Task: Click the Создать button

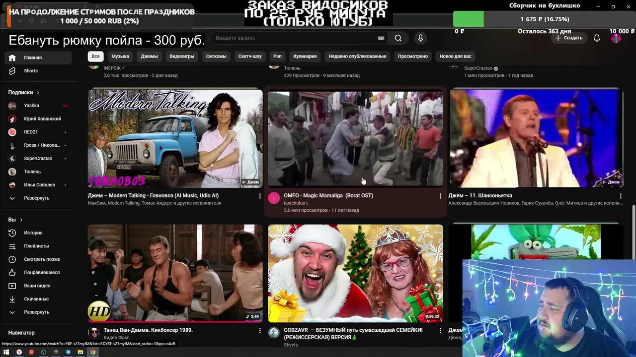Action: point(569,38)
